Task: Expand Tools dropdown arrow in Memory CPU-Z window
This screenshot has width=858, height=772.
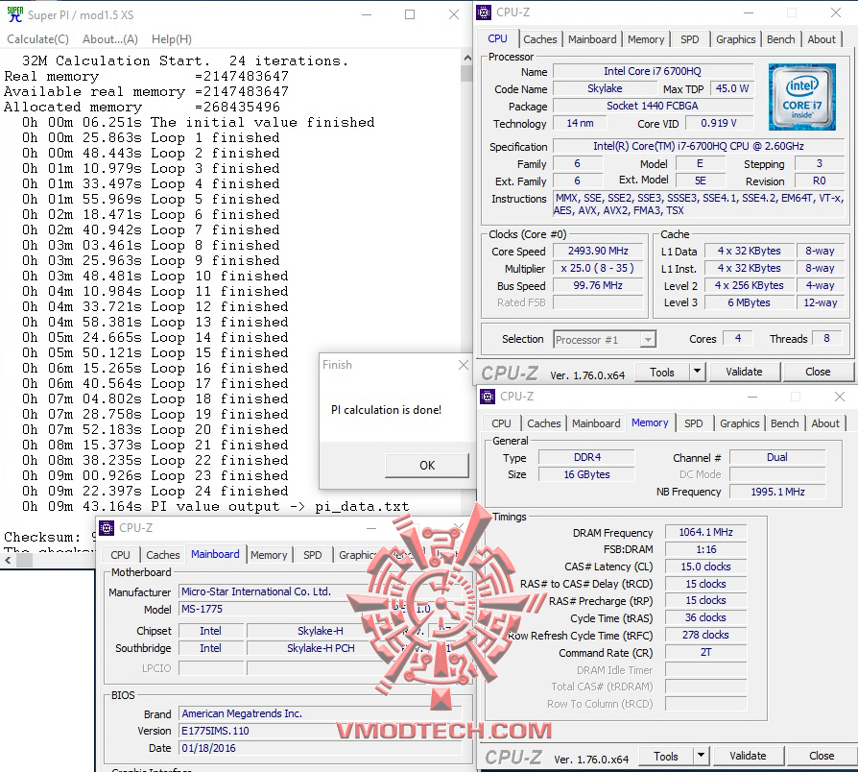Action: point(701,757)
